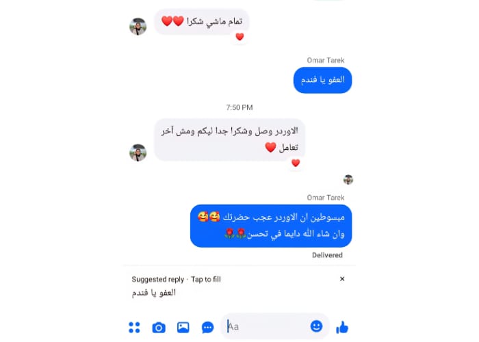Open the emoji picker smiley icon
Viewport: 479px width, 342px height.
click(316, 326)
